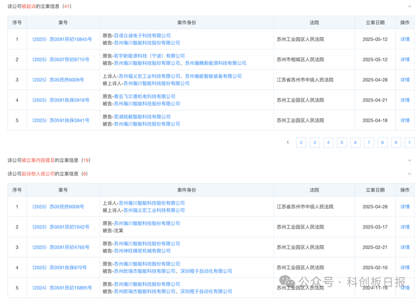Go to the next page using arrow button

coord(409,142)
